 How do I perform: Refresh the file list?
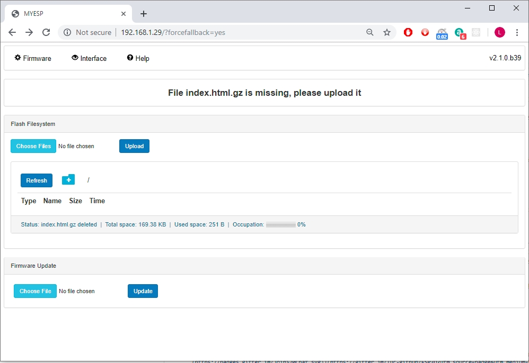pyautogui.click(x=37, y=180)
